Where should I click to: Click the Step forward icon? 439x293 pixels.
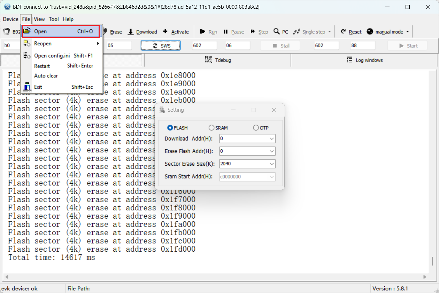coord(253,32)
